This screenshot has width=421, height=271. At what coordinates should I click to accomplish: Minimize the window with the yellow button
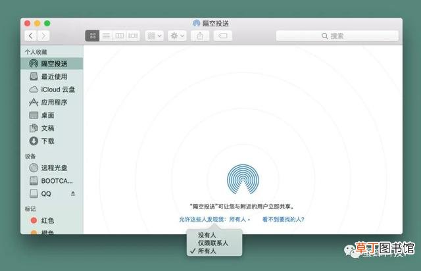pyautogui.click(x=37, y=24)
